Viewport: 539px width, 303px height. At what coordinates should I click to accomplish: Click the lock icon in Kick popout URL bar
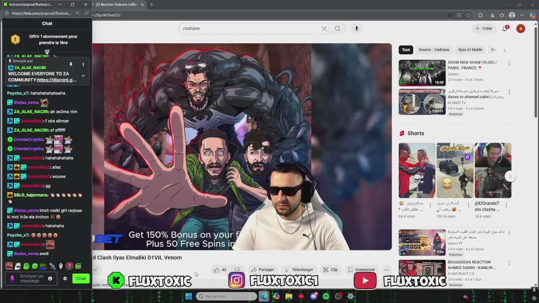7,13
